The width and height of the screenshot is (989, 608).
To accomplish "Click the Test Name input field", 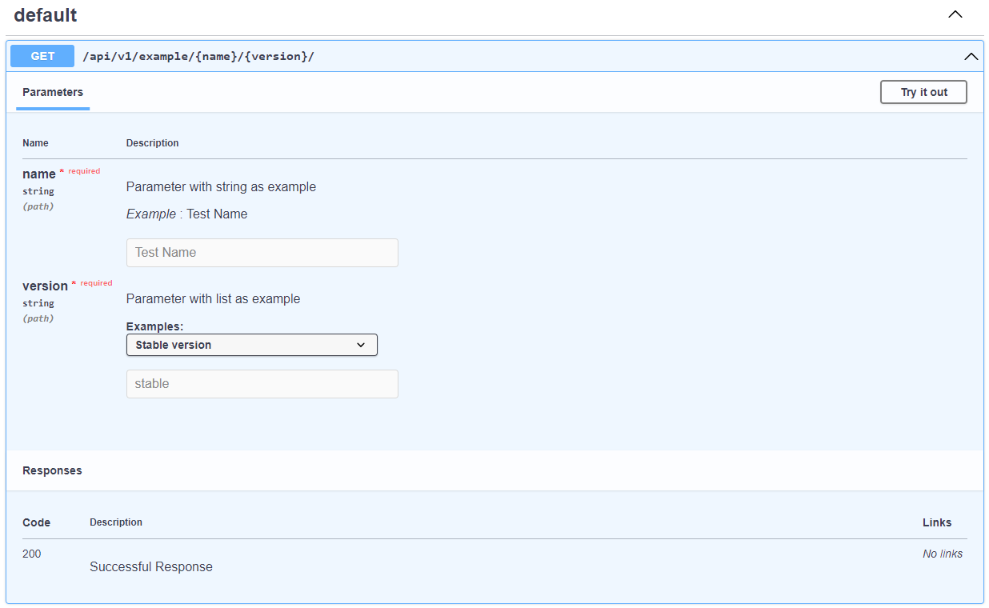I will [262, 252].
